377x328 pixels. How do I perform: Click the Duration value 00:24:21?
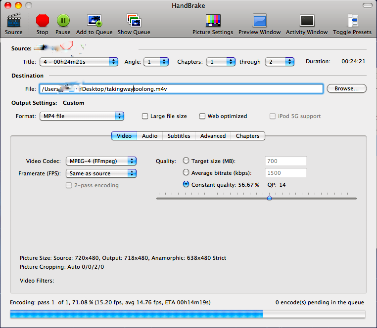353,61
